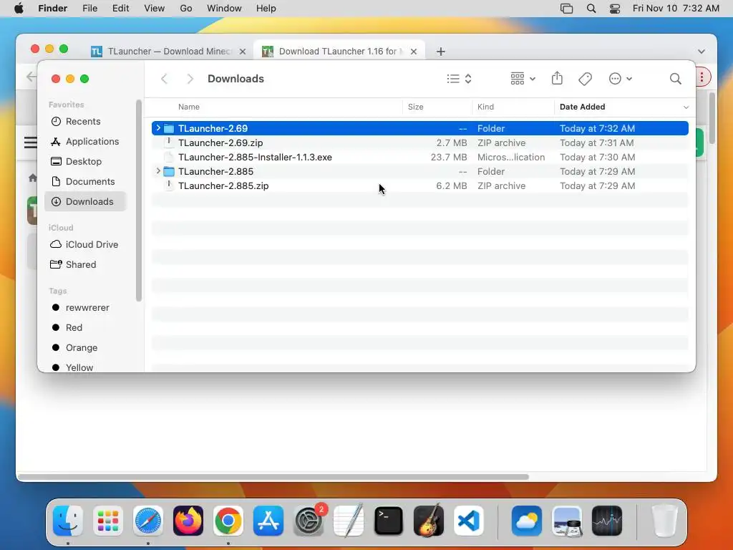
Task: Open the Help menu
Action: (266, 9)
